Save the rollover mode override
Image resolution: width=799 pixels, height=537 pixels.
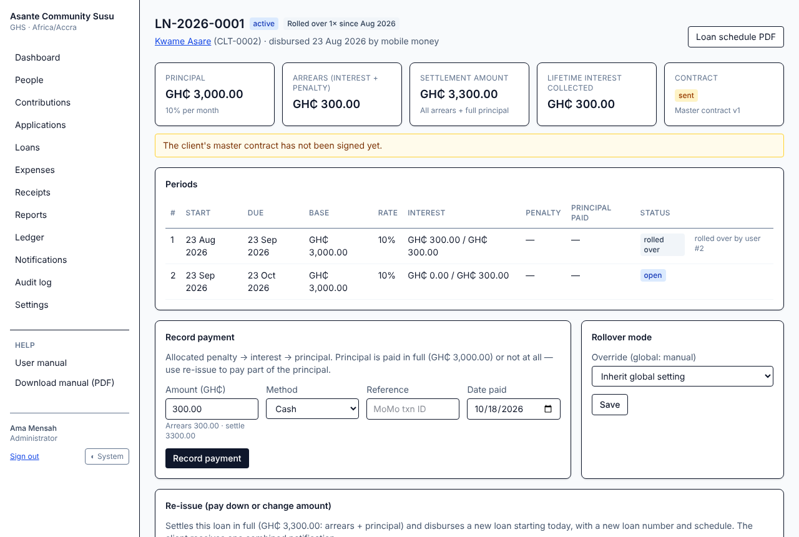click(x=610, y=405)
